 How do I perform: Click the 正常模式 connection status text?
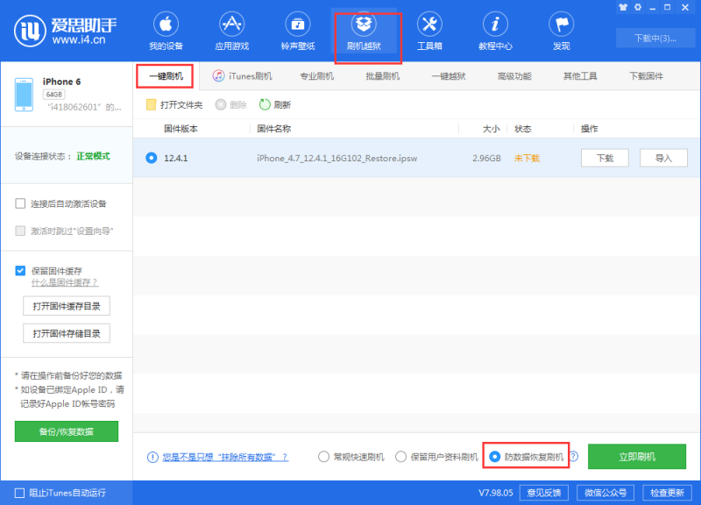[93, 156]
